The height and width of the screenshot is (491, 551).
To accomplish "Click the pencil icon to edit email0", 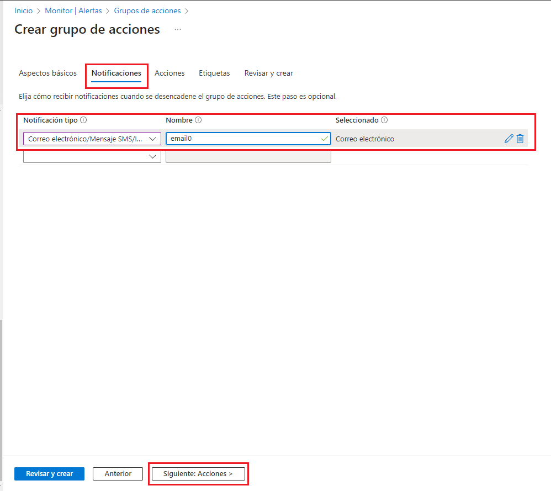I will (x=508, y=139).
